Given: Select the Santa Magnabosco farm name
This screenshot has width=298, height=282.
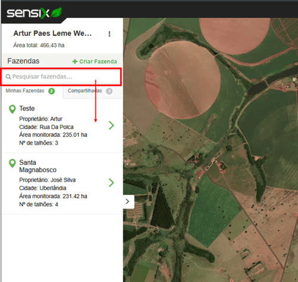Looking at the screenshot, I should [x=38, y=166].
